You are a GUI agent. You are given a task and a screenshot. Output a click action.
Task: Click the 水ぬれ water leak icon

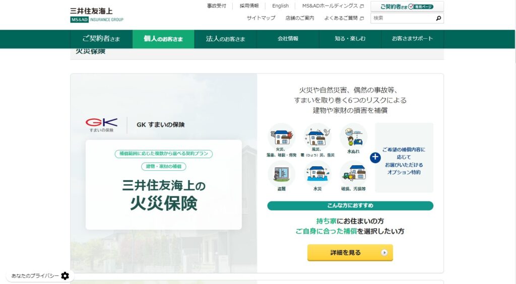(353, 136)
